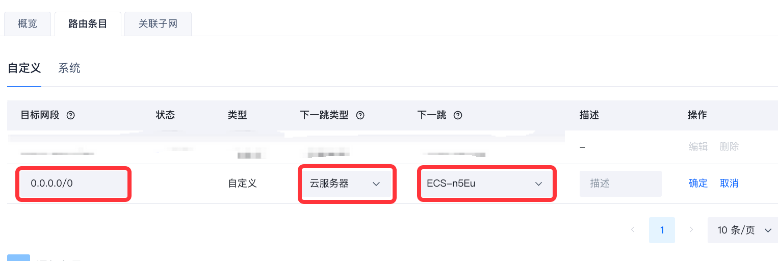Image resolution: width=778 pixels, height=261 pixels.
Task: Open 10 条/页 page size selector
Action: (x=743, y=230)
